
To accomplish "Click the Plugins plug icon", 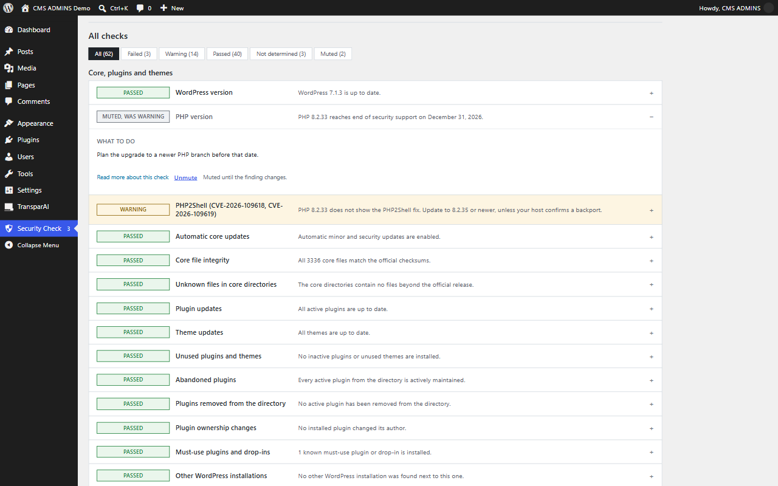I will (9, 140).
